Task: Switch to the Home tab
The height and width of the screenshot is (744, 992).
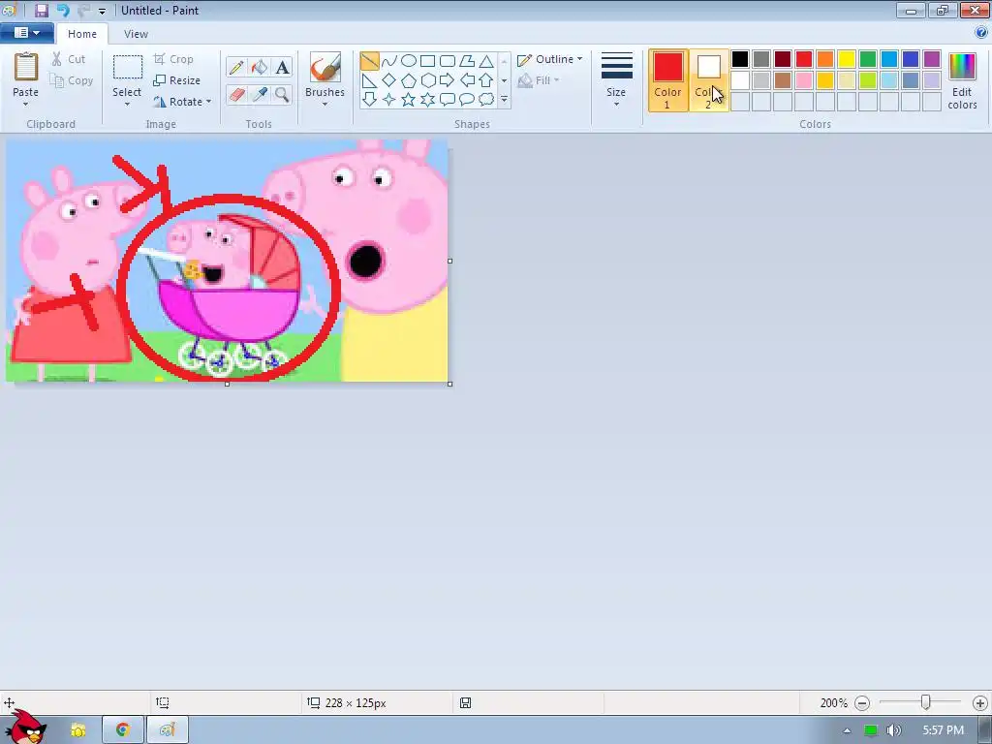Action: click(82, 34)
